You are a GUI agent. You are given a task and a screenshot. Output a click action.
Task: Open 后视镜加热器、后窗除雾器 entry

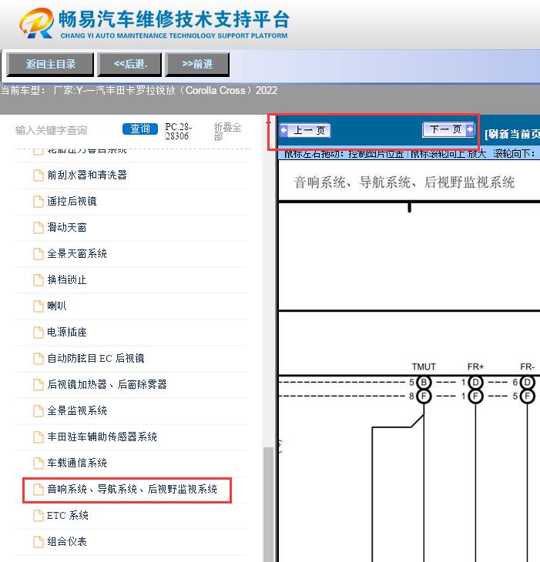pyautogui.click(x=107, y=385)
